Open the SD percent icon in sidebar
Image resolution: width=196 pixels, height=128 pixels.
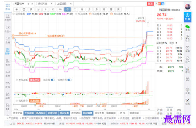point(8,107)
